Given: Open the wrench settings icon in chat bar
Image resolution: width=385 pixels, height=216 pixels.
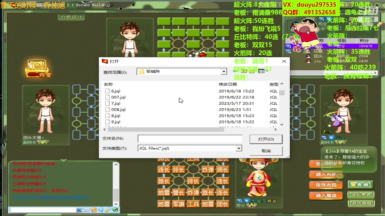Looking at the screenshot, I should [x=108, y=210].
